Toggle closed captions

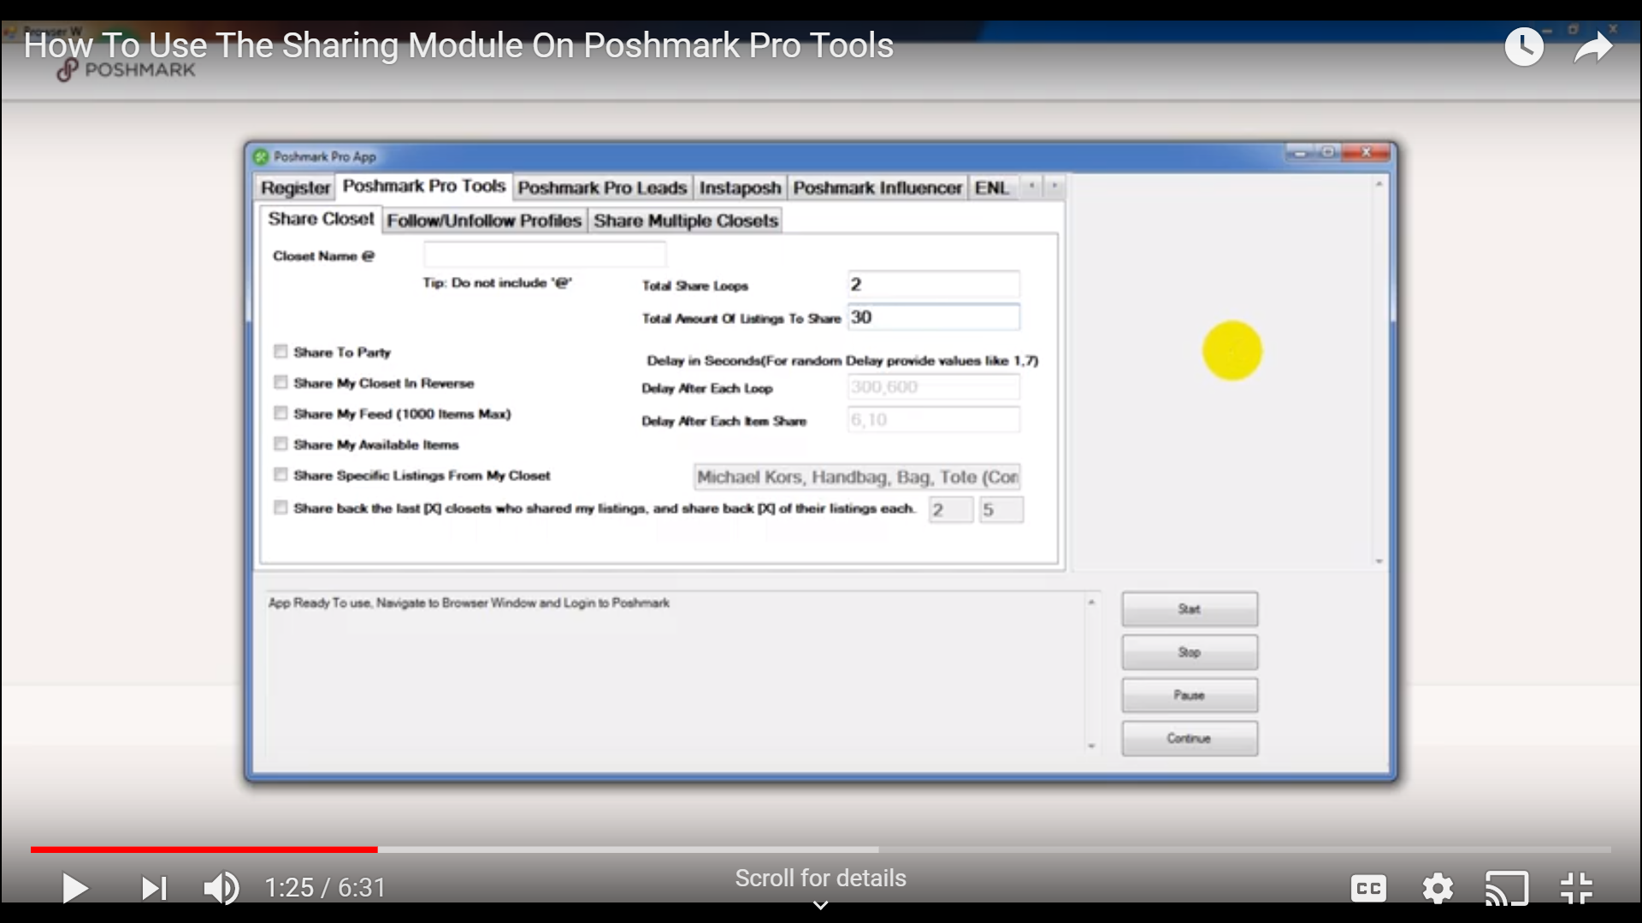[1367, 888]
